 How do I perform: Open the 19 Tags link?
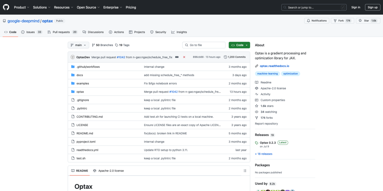tap(122, 45)
